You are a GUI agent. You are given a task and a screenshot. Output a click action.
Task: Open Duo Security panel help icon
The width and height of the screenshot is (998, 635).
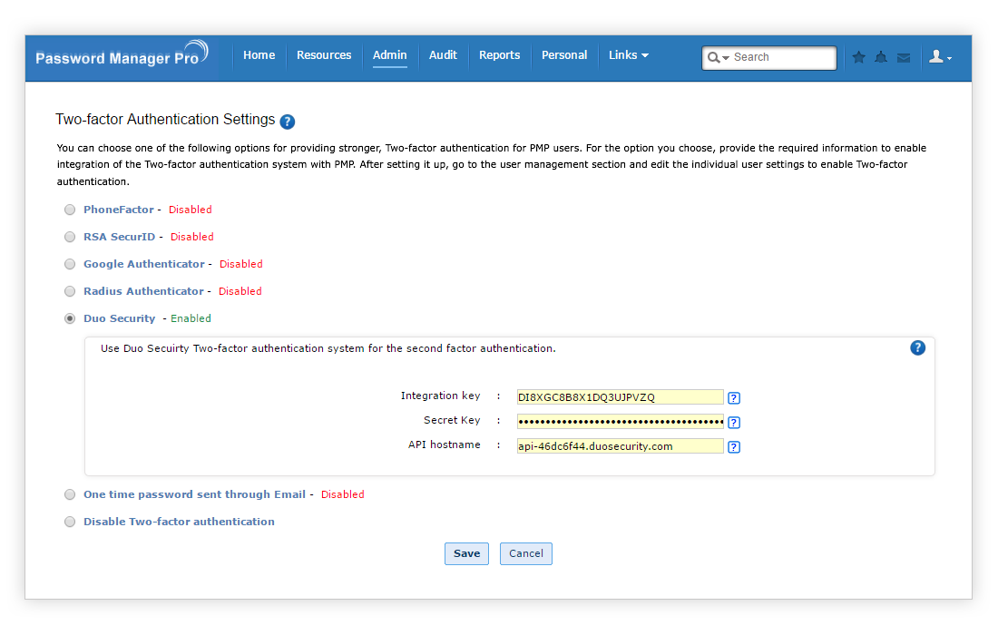(917, 348)
